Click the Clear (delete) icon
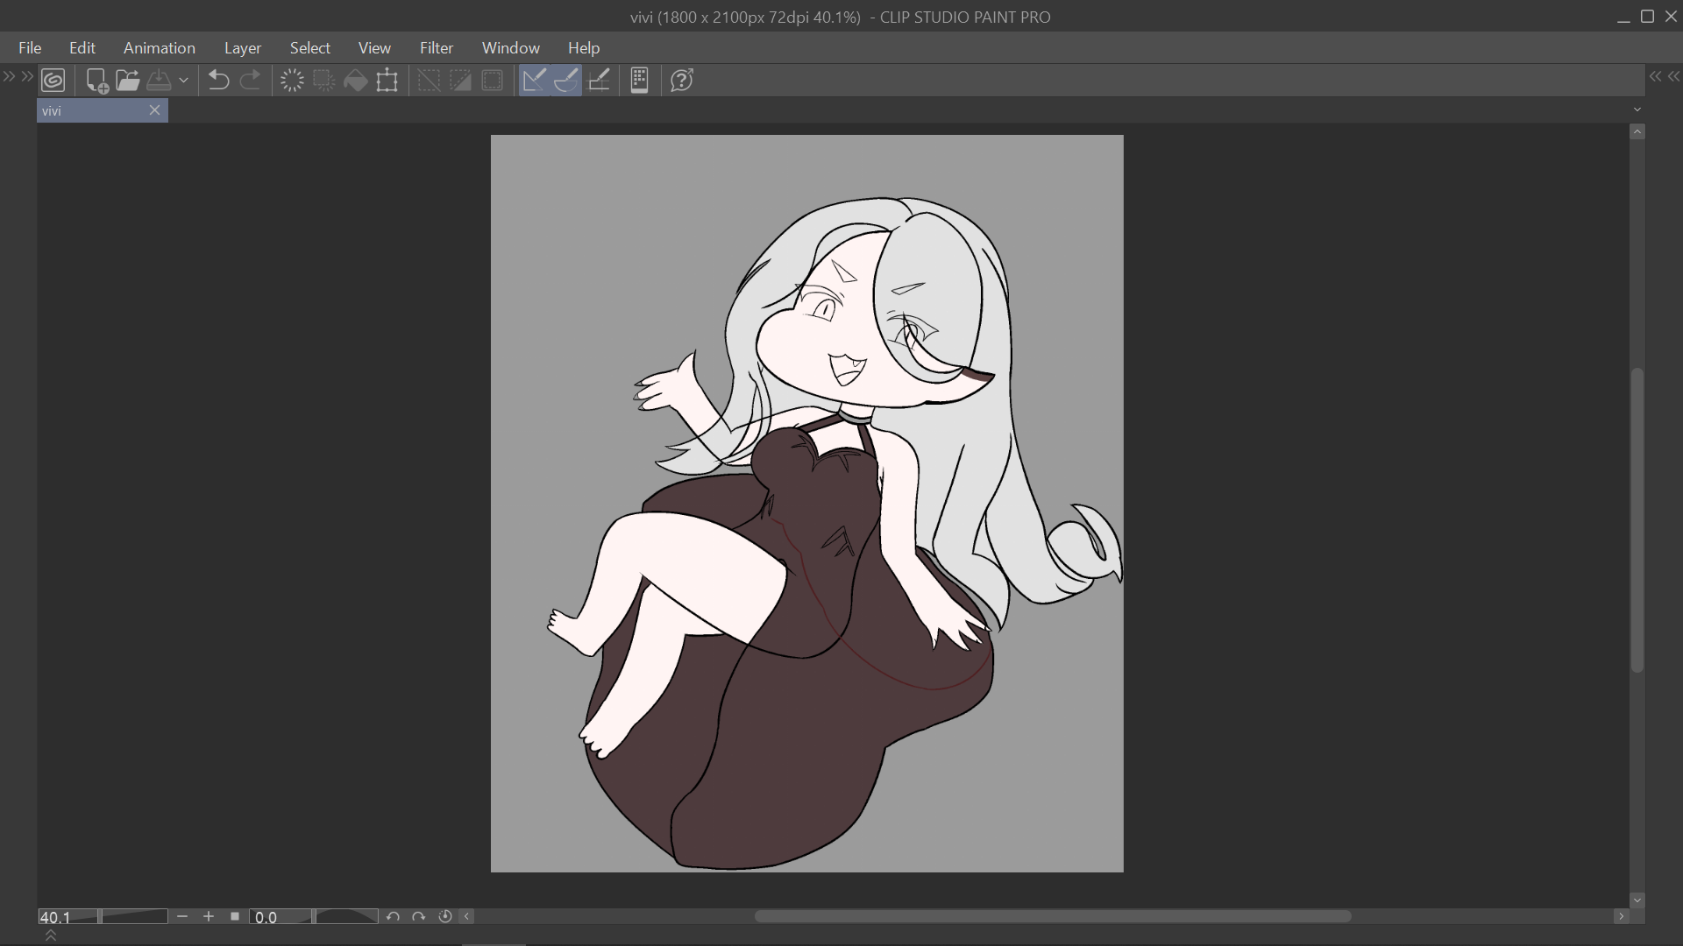Viewport: 1683px width, 946px height. pos(292,81)
